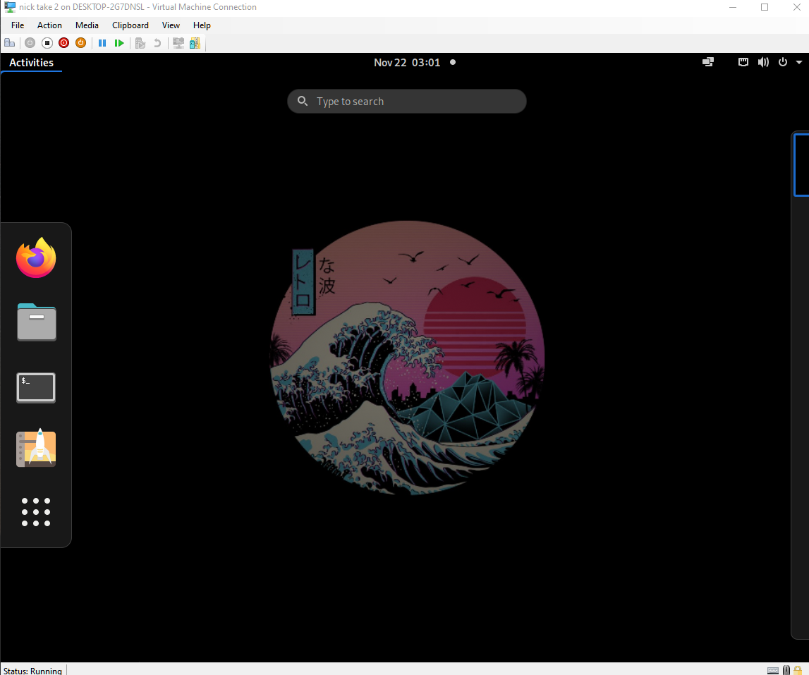
Task: Open the Media menu
Action: tap(87, 25)
